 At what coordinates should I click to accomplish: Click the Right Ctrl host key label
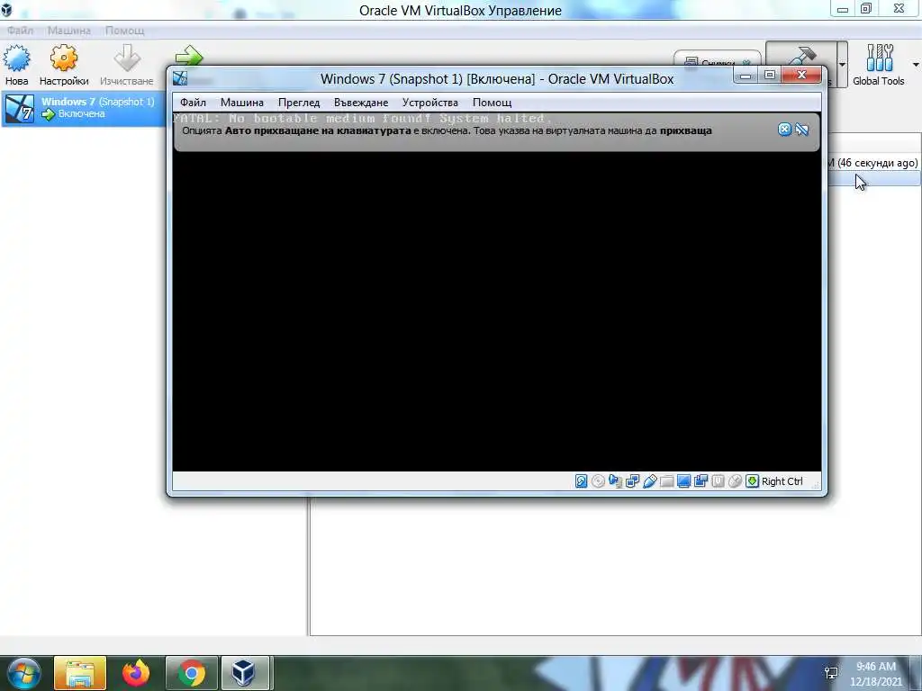click(x=782, y=481)
